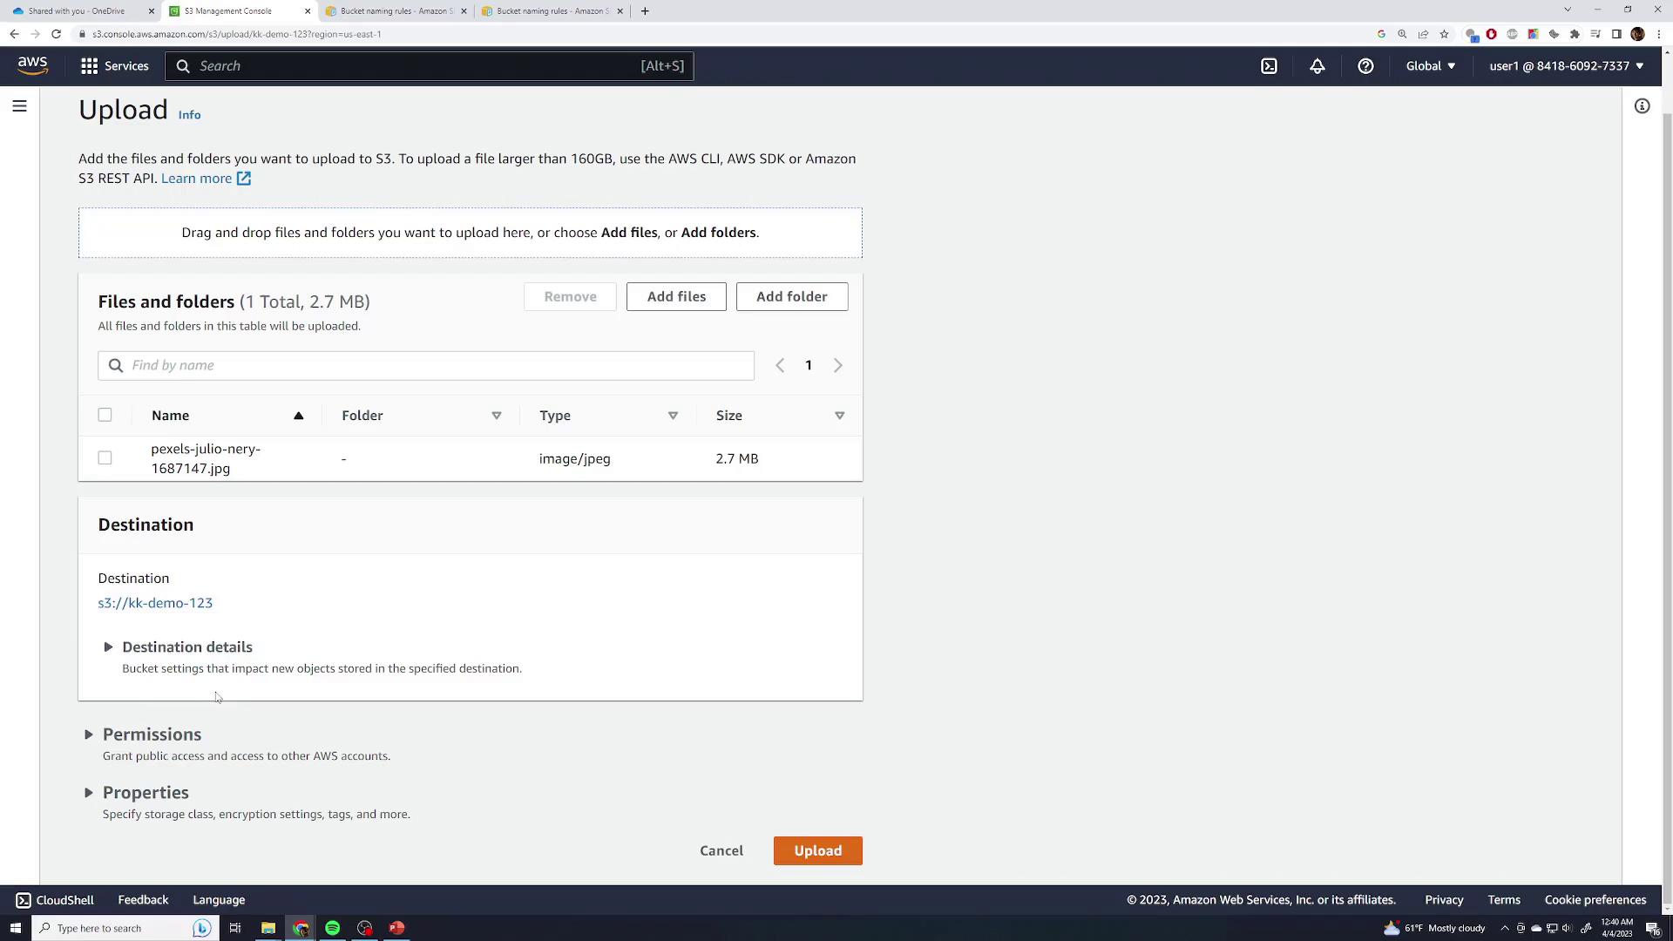Click the AWS Services grid icon
The height and width of the screenshot is (941, 1673).
(x=90, y=65)
